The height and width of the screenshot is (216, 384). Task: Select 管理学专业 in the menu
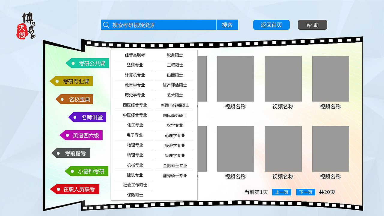(x=175, y=156)
